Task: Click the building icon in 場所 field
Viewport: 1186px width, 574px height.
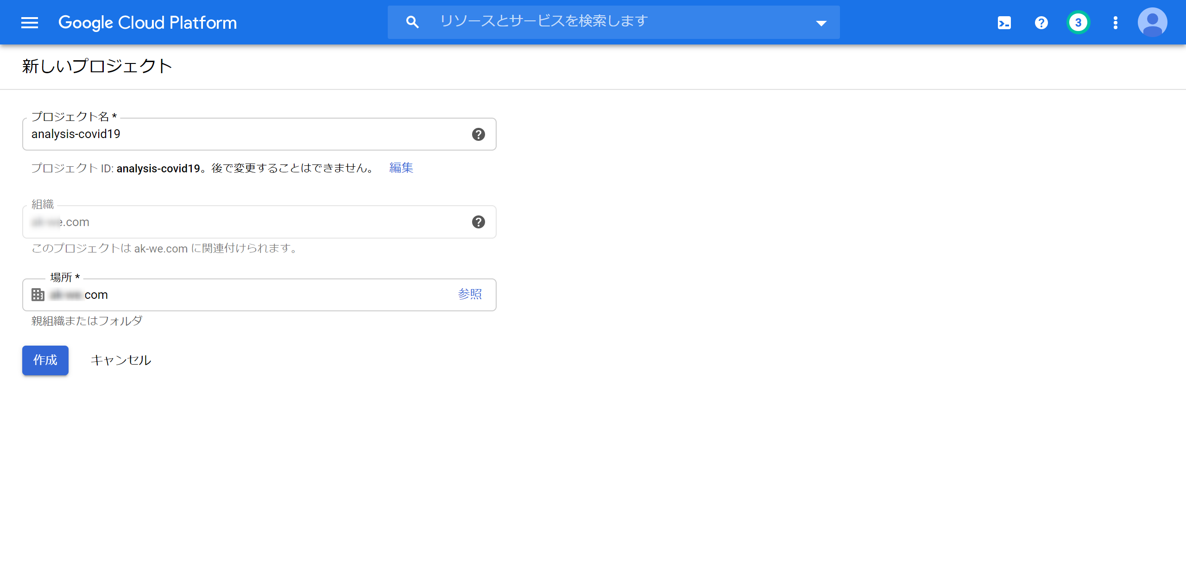Action: tap(37, 295)
